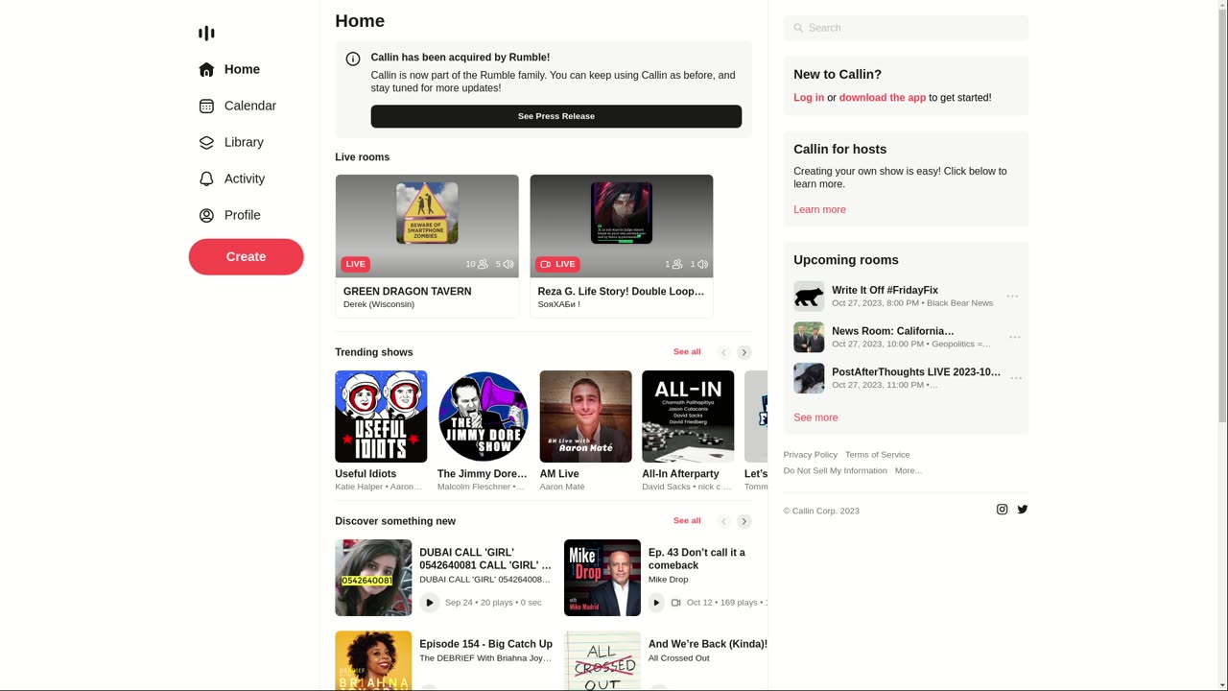This screenshot has width=1228, height=691.
Task: Click the See Press Release button
Action: pyautogui.click(x=556, y=116)
